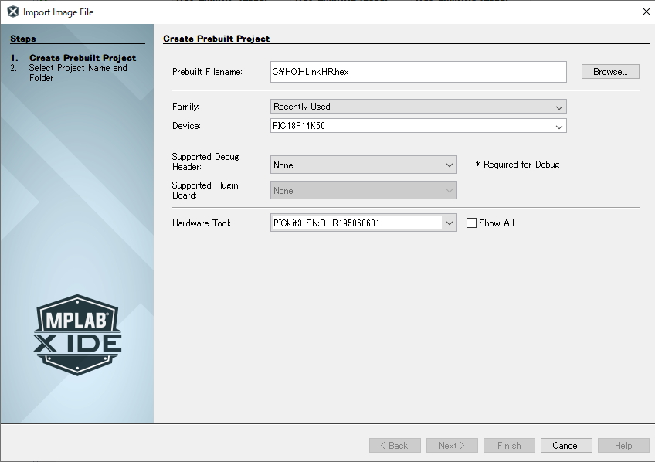655x462 pixels.
Task: Click the Family label
Action: 185,107
